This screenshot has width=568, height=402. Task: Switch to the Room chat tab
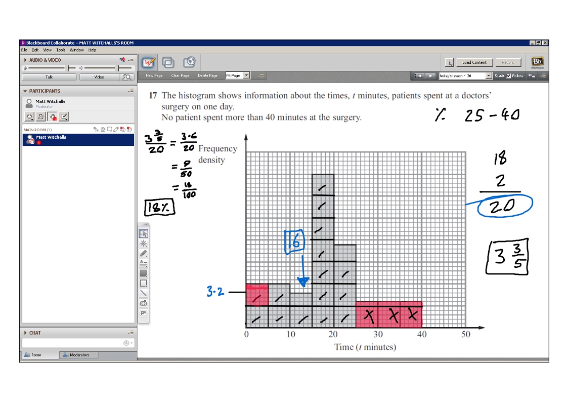(x=40, y=355)
